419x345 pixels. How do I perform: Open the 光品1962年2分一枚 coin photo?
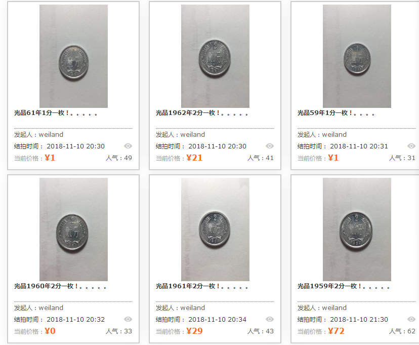[215, 56]
